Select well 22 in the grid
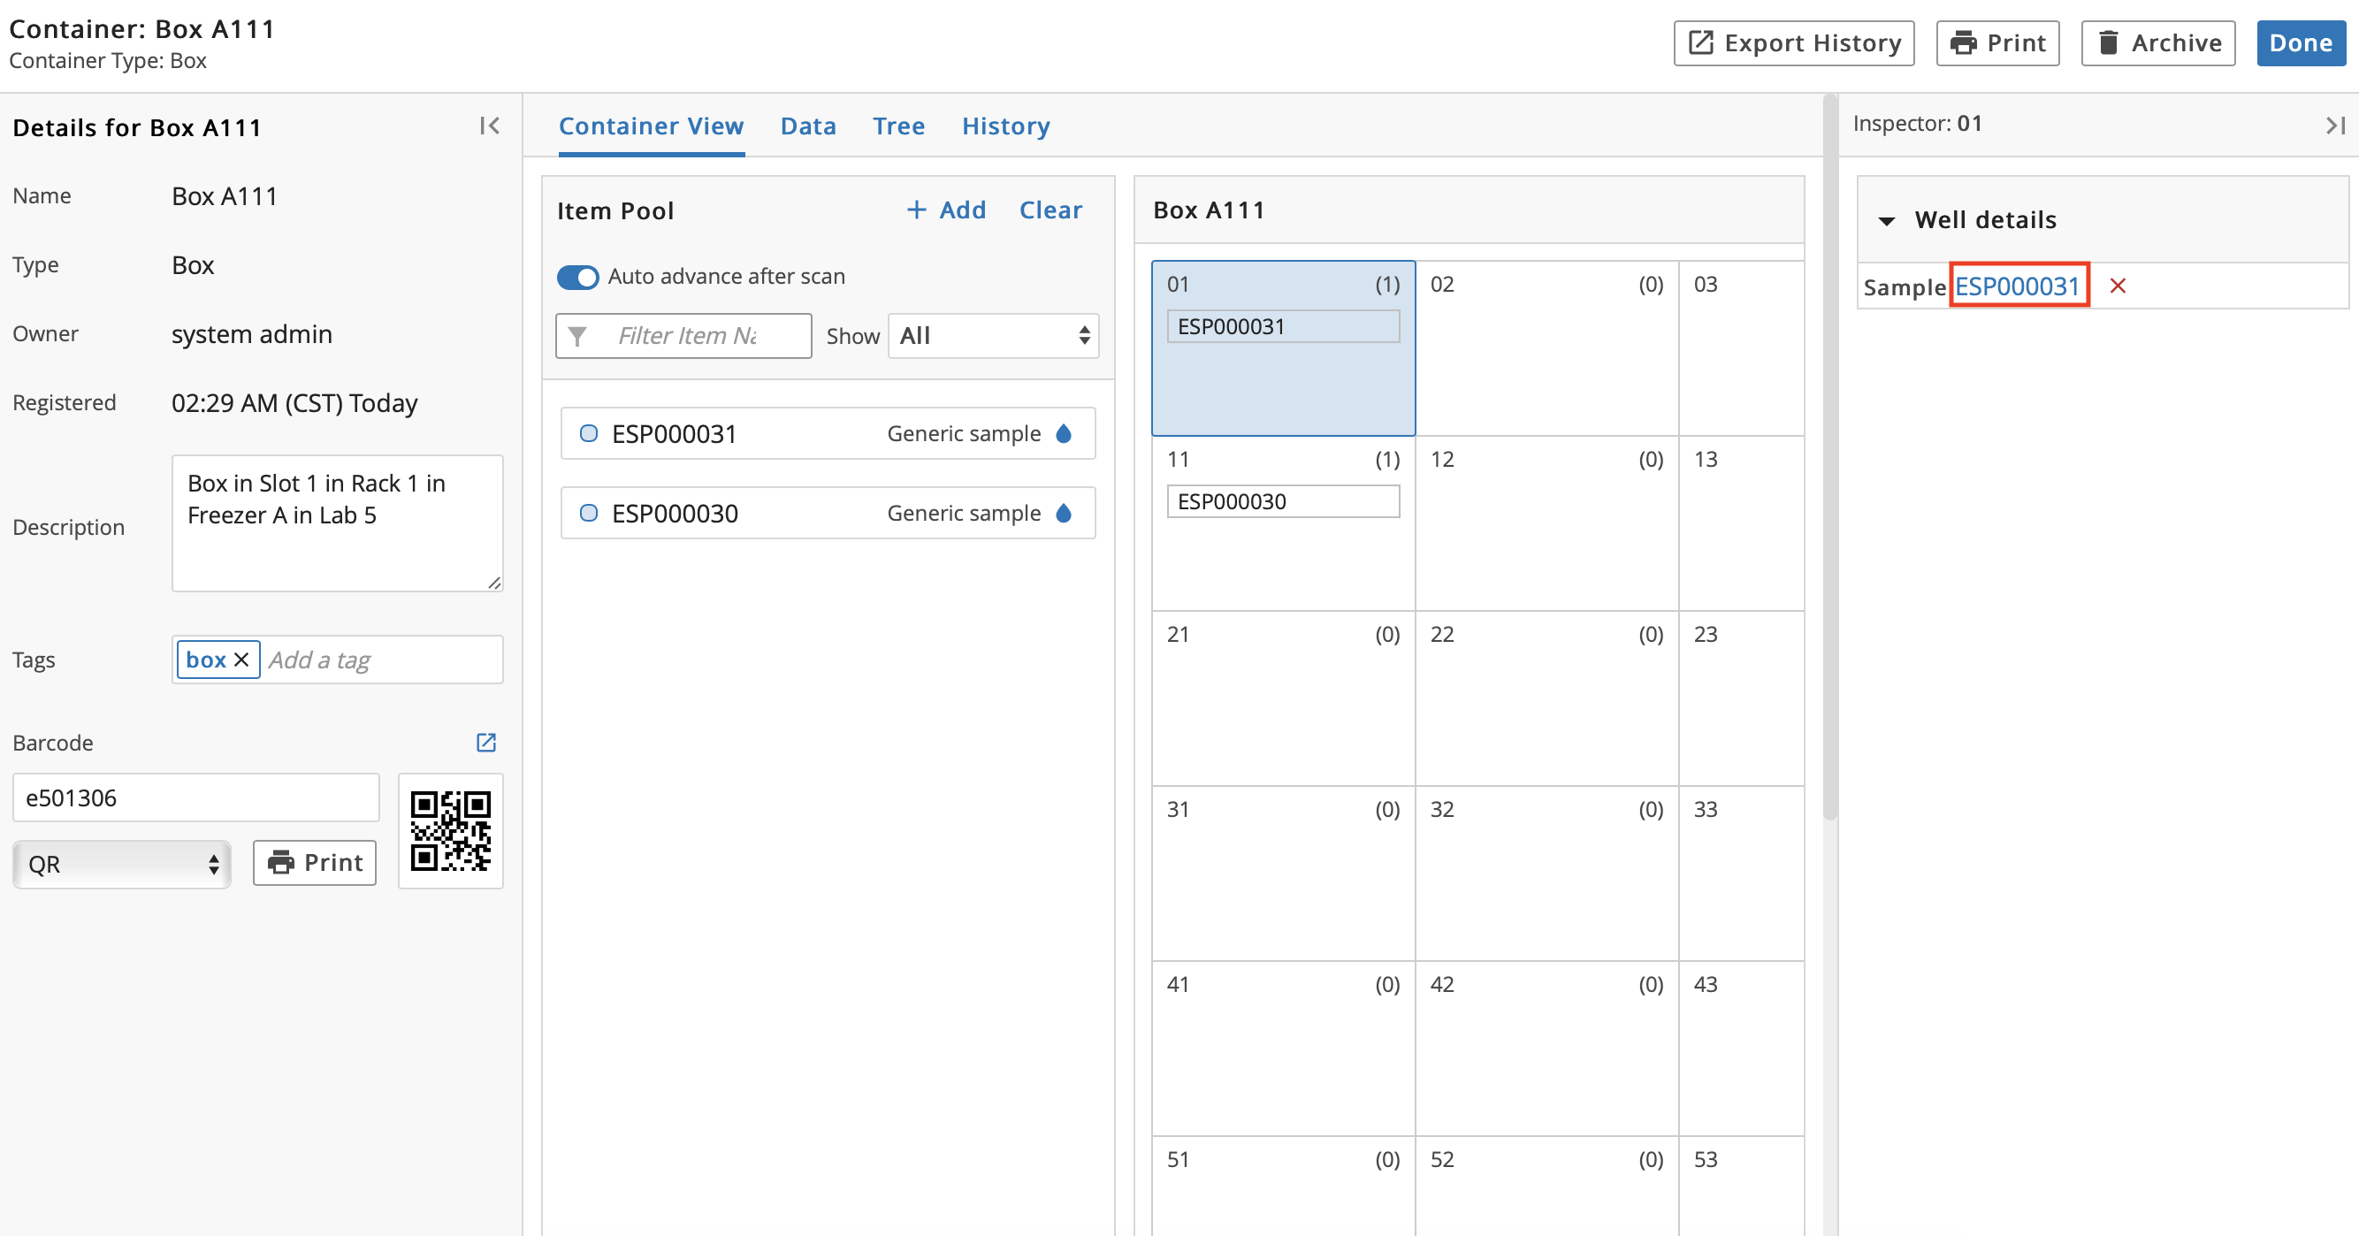This screenshot has height=1236, width=2359. (1546, 698)
